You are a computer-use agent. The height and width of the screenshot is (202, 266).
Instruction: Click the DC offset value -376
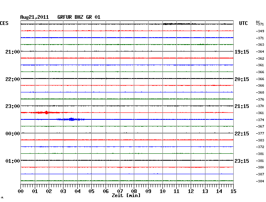[260, 99]
